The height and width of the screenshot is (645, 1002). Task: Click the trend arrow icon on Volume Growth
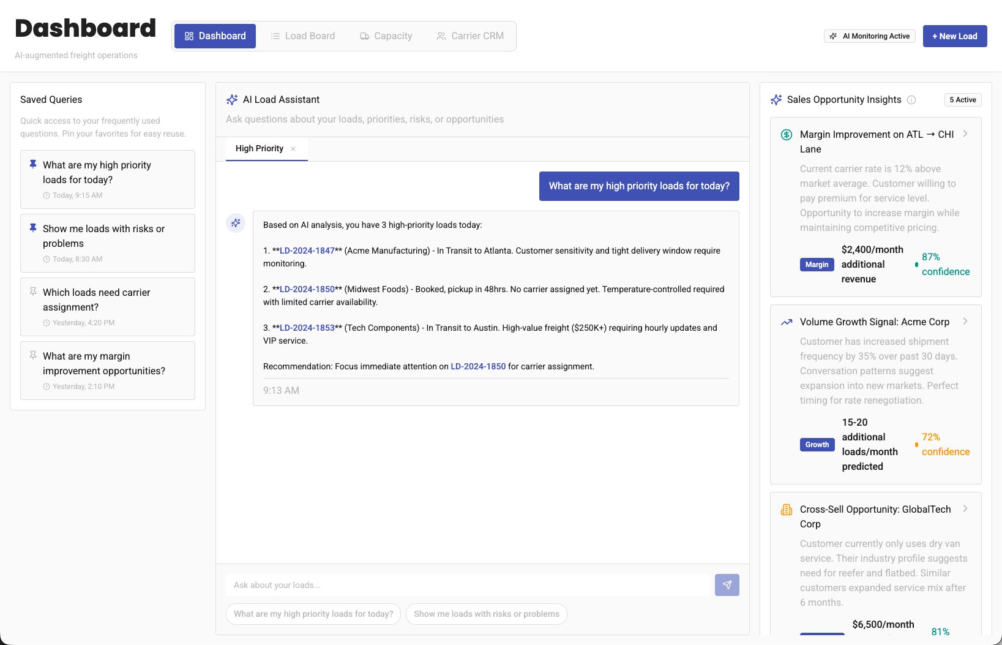(x=787, y=322)
